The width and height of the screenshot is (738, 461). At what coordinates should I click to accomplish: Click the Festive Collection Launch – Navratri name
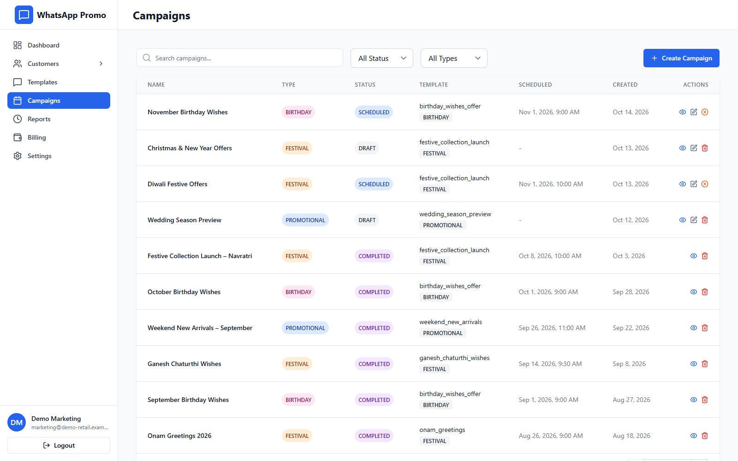[x=200, y=256]
